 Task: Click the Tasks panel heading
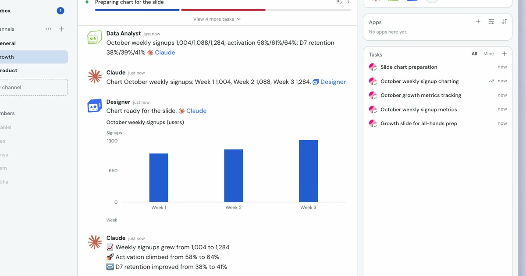376,55
